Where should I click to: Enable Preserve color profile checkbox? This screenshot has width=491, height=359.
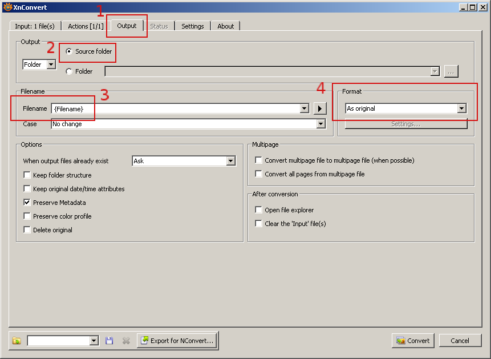(27, 216)
